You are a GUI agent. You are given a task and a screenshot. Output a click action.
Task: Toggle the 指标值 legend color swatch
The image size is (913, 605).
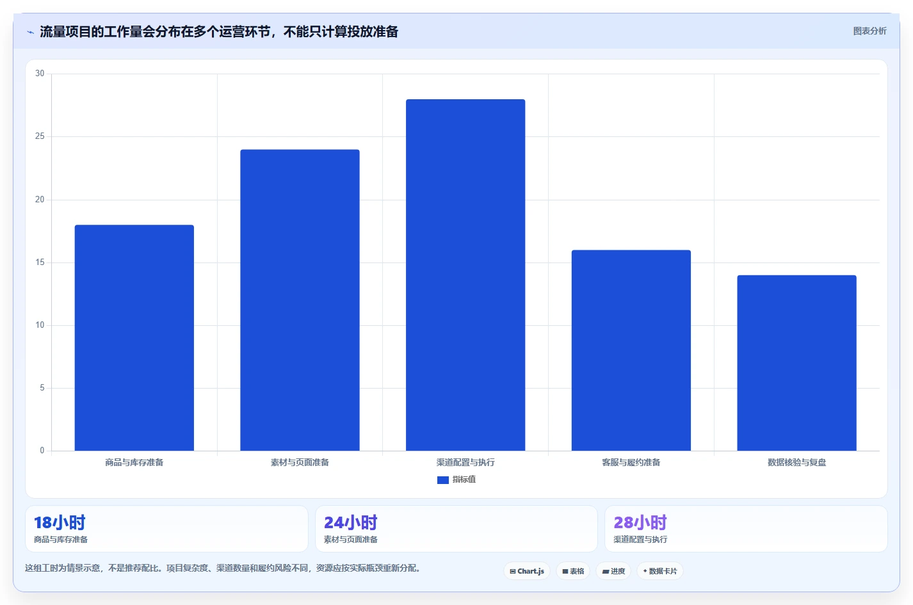coord(442,480)
